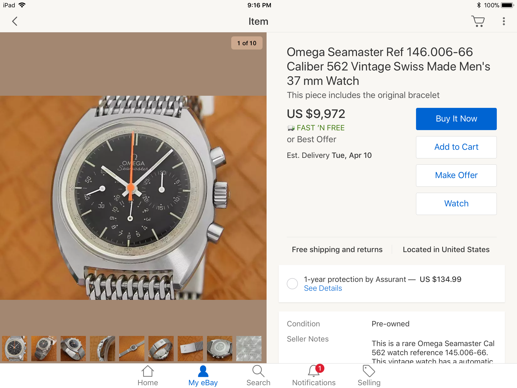The image size is (517, 388).
Task: Add item to watchlist with Watch button
Action: tap(456, 204)
